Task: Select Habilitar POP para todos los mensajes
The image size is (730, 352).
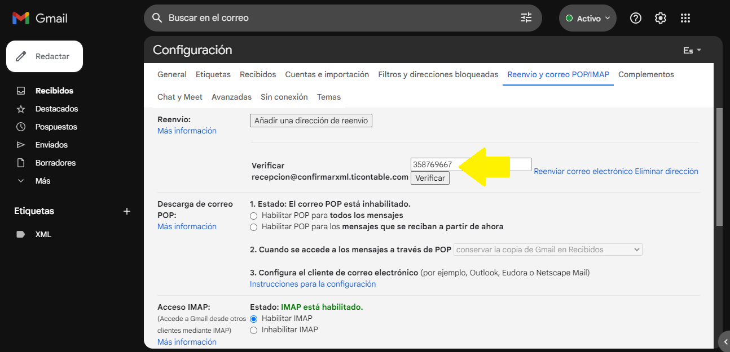Action: click(254, 216)
